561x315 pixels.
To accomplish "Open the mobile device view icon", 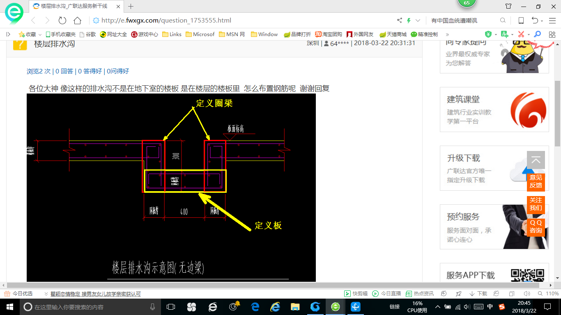I will coord(521,21).
